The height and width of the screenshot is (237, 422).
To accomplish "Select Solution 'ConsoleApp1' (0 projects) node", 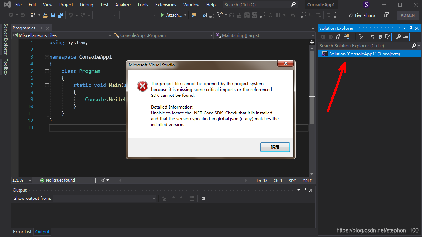I will 370,54.
